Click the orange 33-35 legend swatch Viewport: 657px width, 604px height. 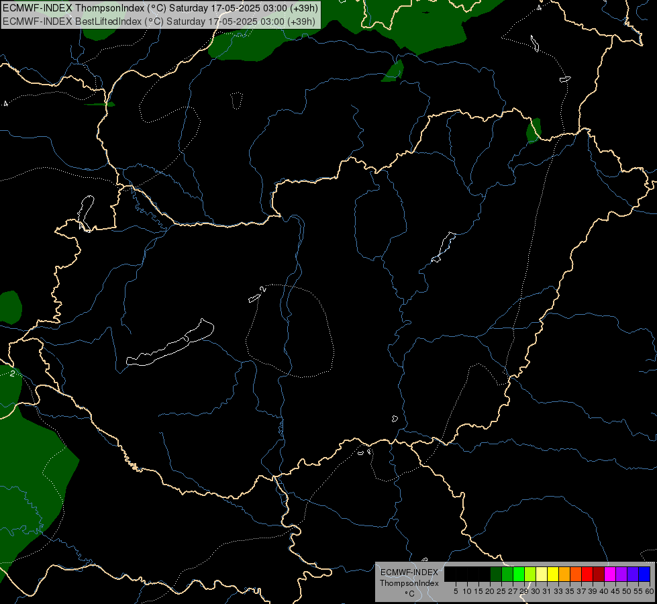pos(564,574)
